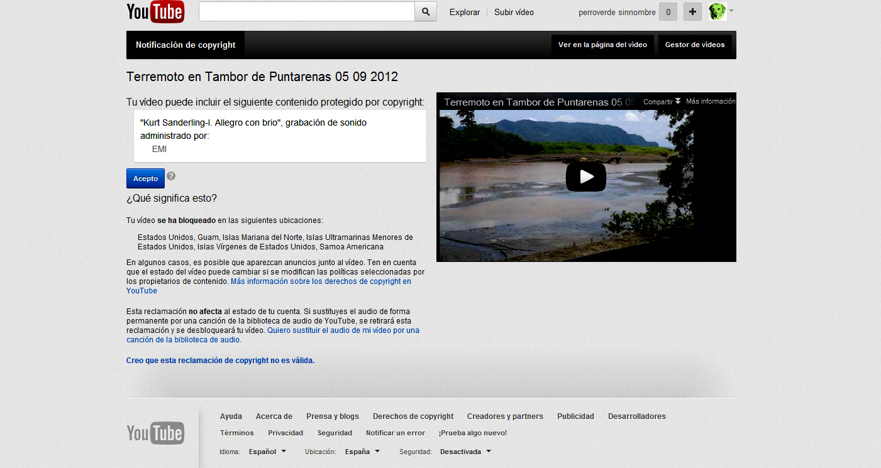
Task: Click Más información on video player
Action: (x=711, y=102)
